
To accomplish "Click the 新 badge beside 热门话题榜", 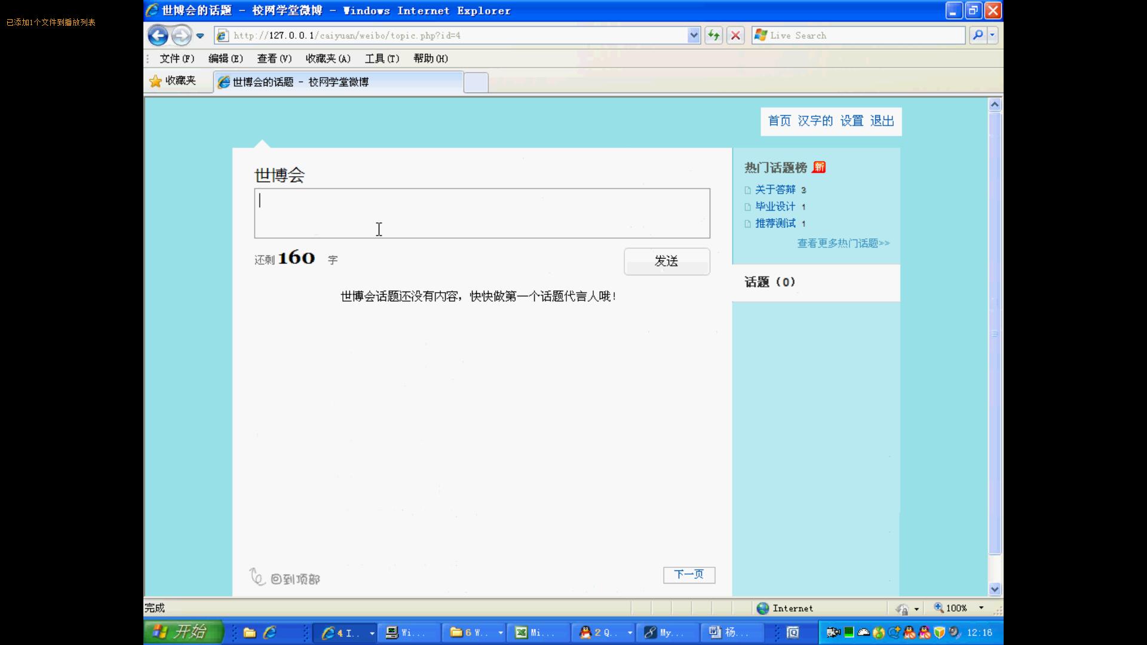I will 819,167.
